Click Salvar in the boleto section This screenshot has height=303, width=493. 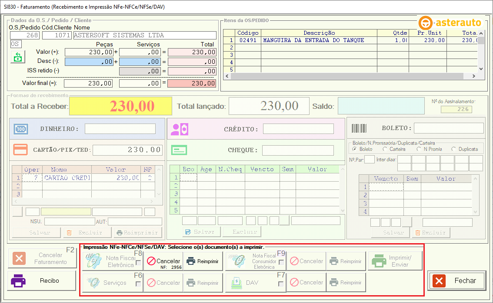click(x=390, y=232)
